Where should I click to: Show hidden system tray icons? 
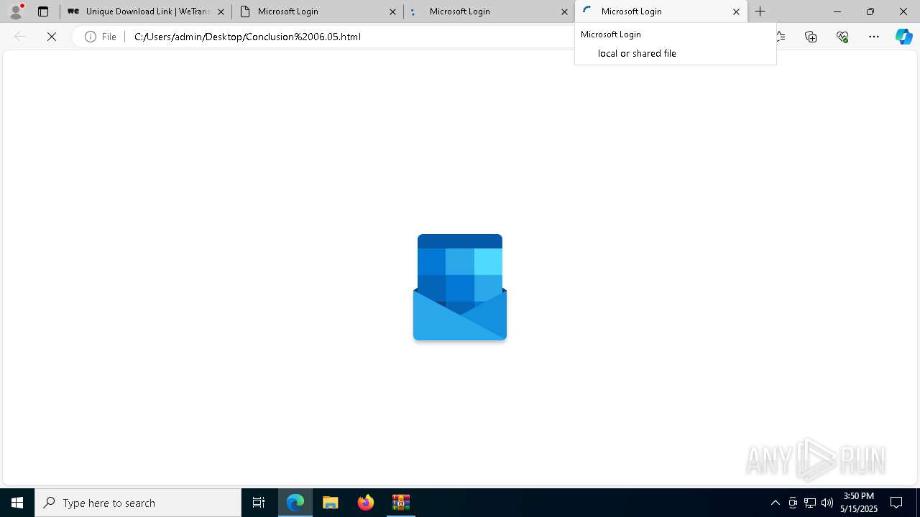[x=775, y=503]
